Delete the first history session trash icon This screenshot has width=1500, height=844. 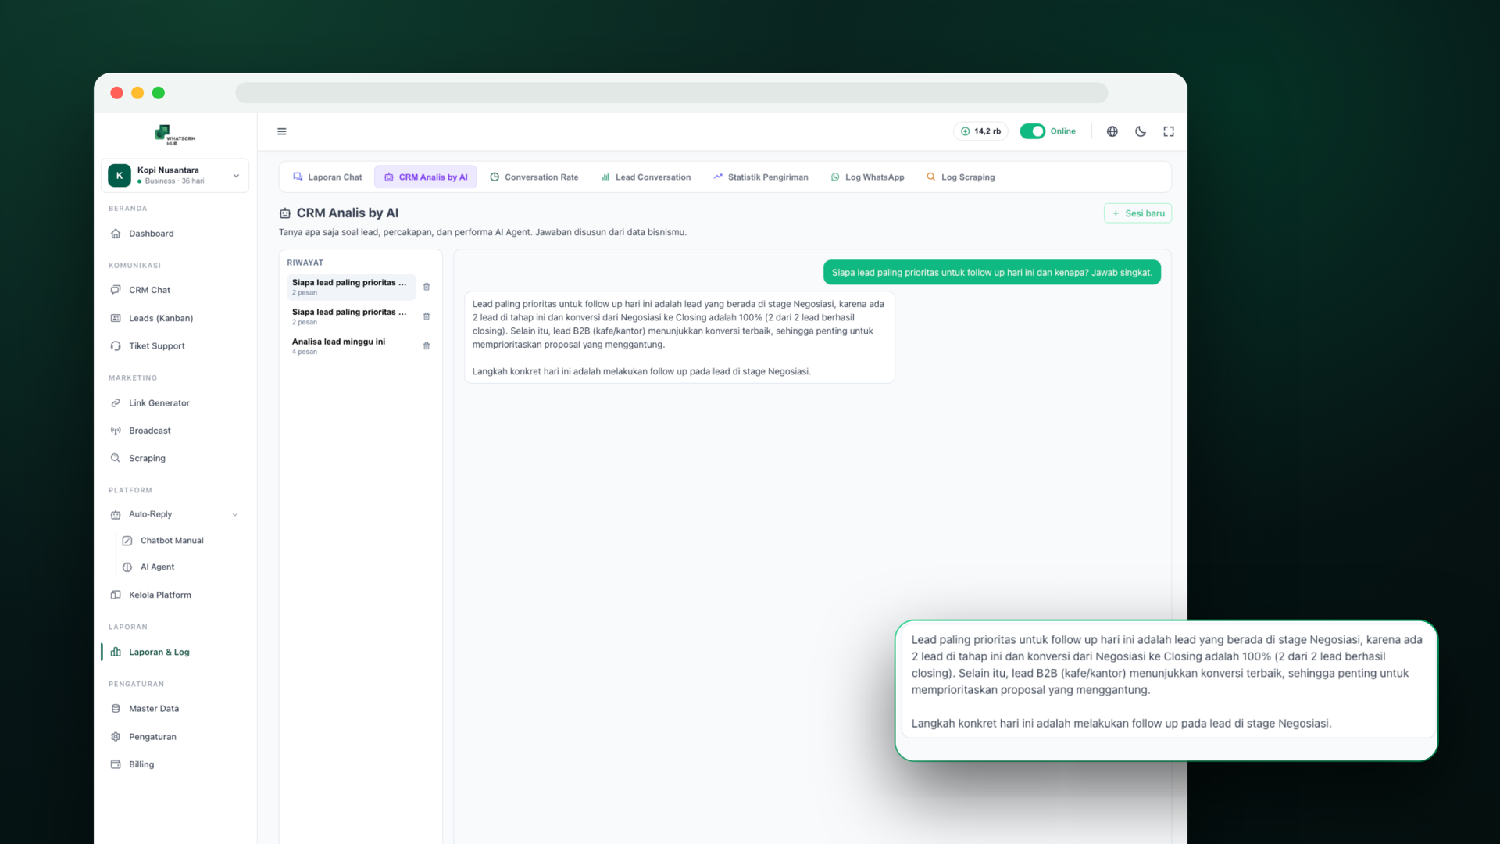tap(427, 287)
